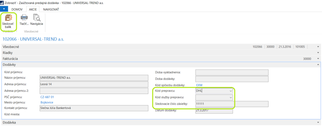Expand the Fakturácia section chevron

coord(318,59)
